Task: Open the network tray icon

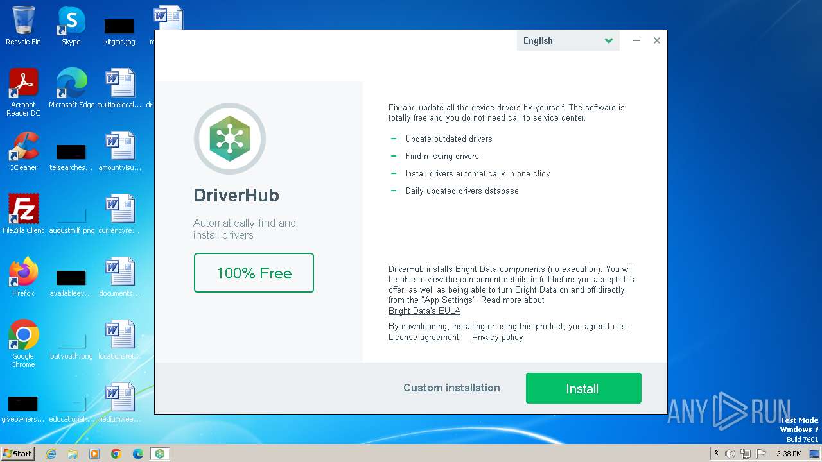Action: pos(746,454)
